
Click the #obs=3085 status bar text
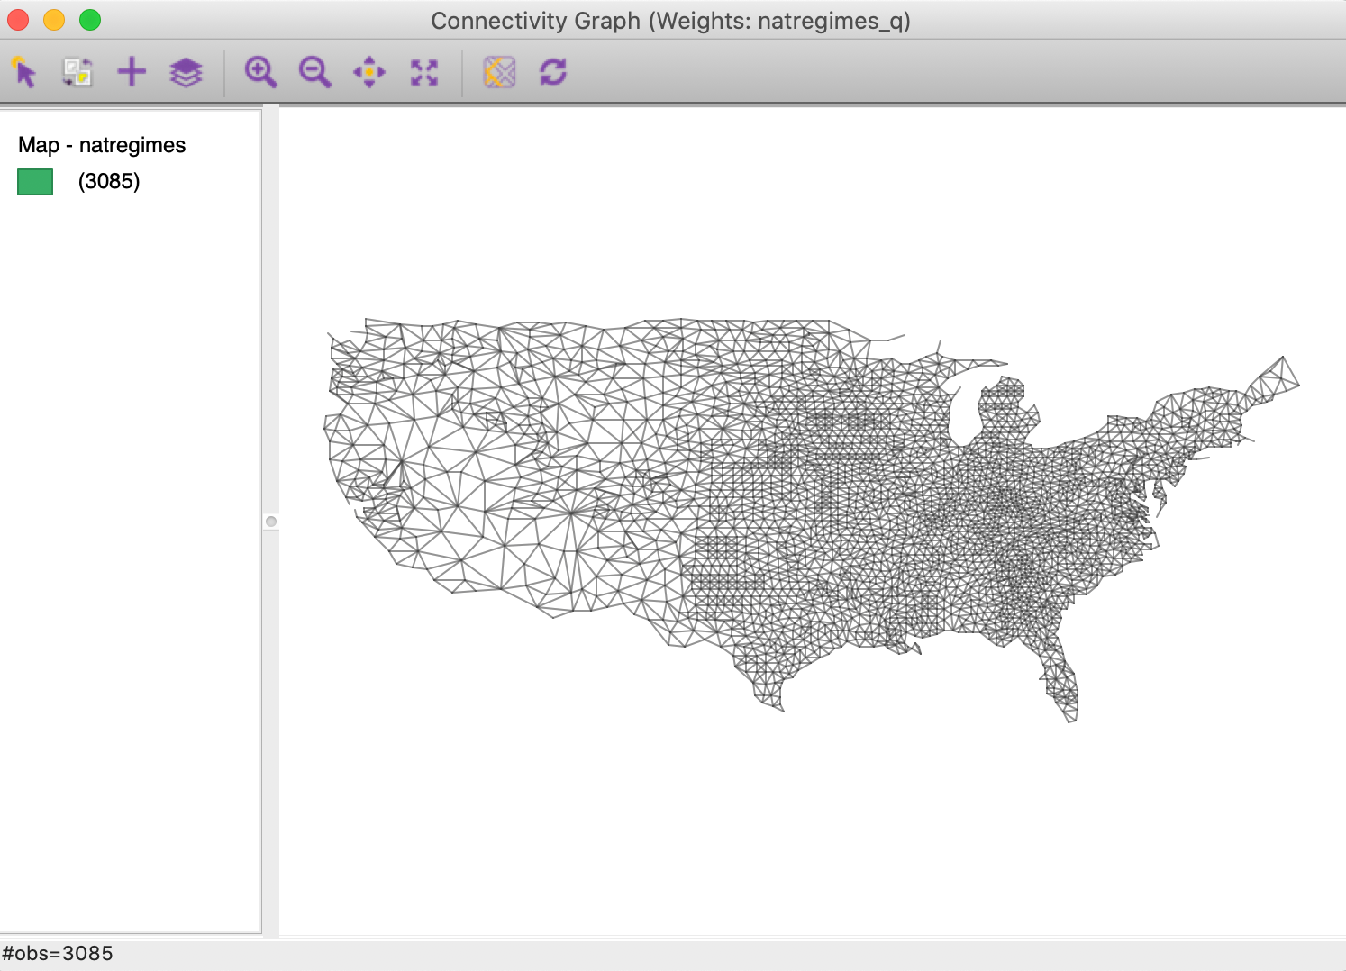[x=58, y=954]
